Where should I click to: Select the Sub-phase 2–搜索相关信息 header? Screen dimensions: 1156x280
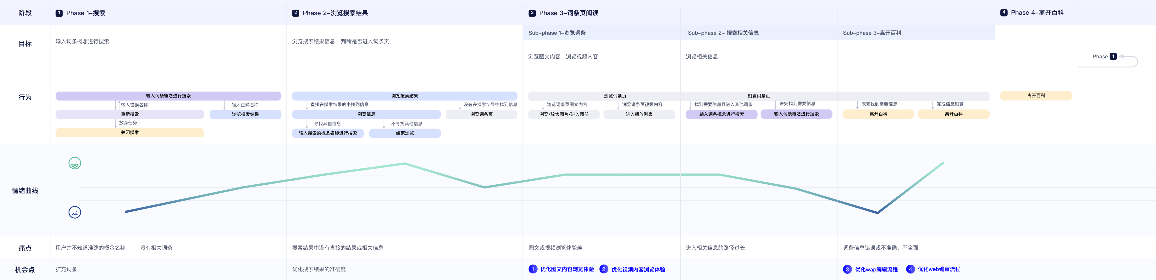[x=723, y=33]
